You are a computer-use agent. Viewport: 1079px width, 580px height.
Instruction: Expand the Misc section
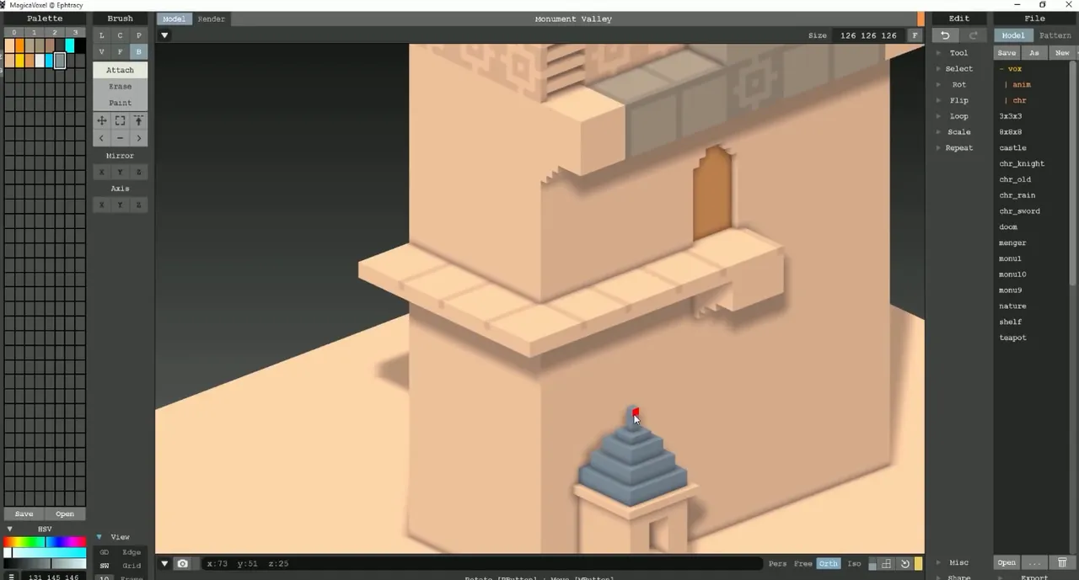(x=959, y=562)
